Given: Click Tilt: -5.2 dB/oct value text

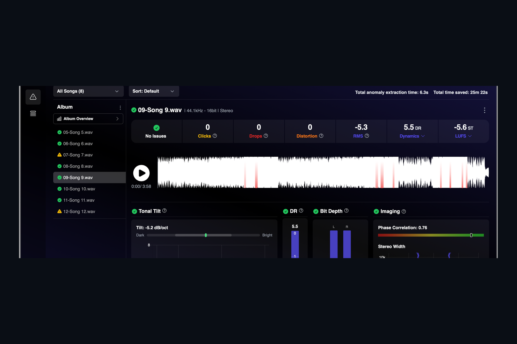Looking at the screenshot, I should pos(152,228).
